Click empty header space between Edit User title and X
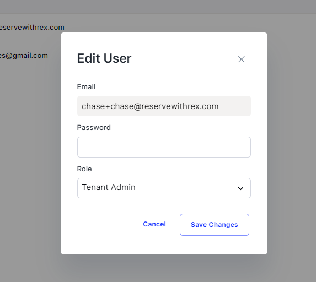This screenshot has width=316, height=282. 184,59
